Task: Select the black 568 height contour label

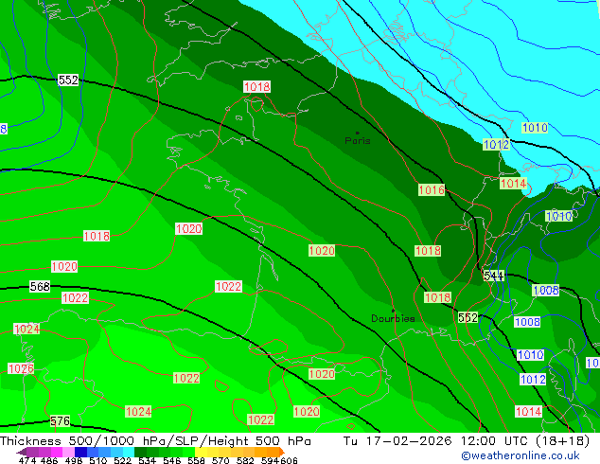Action: 40,286
